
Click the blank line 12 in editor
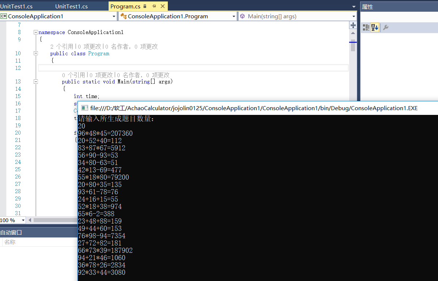pyautogui.click(x=193, y=68)
